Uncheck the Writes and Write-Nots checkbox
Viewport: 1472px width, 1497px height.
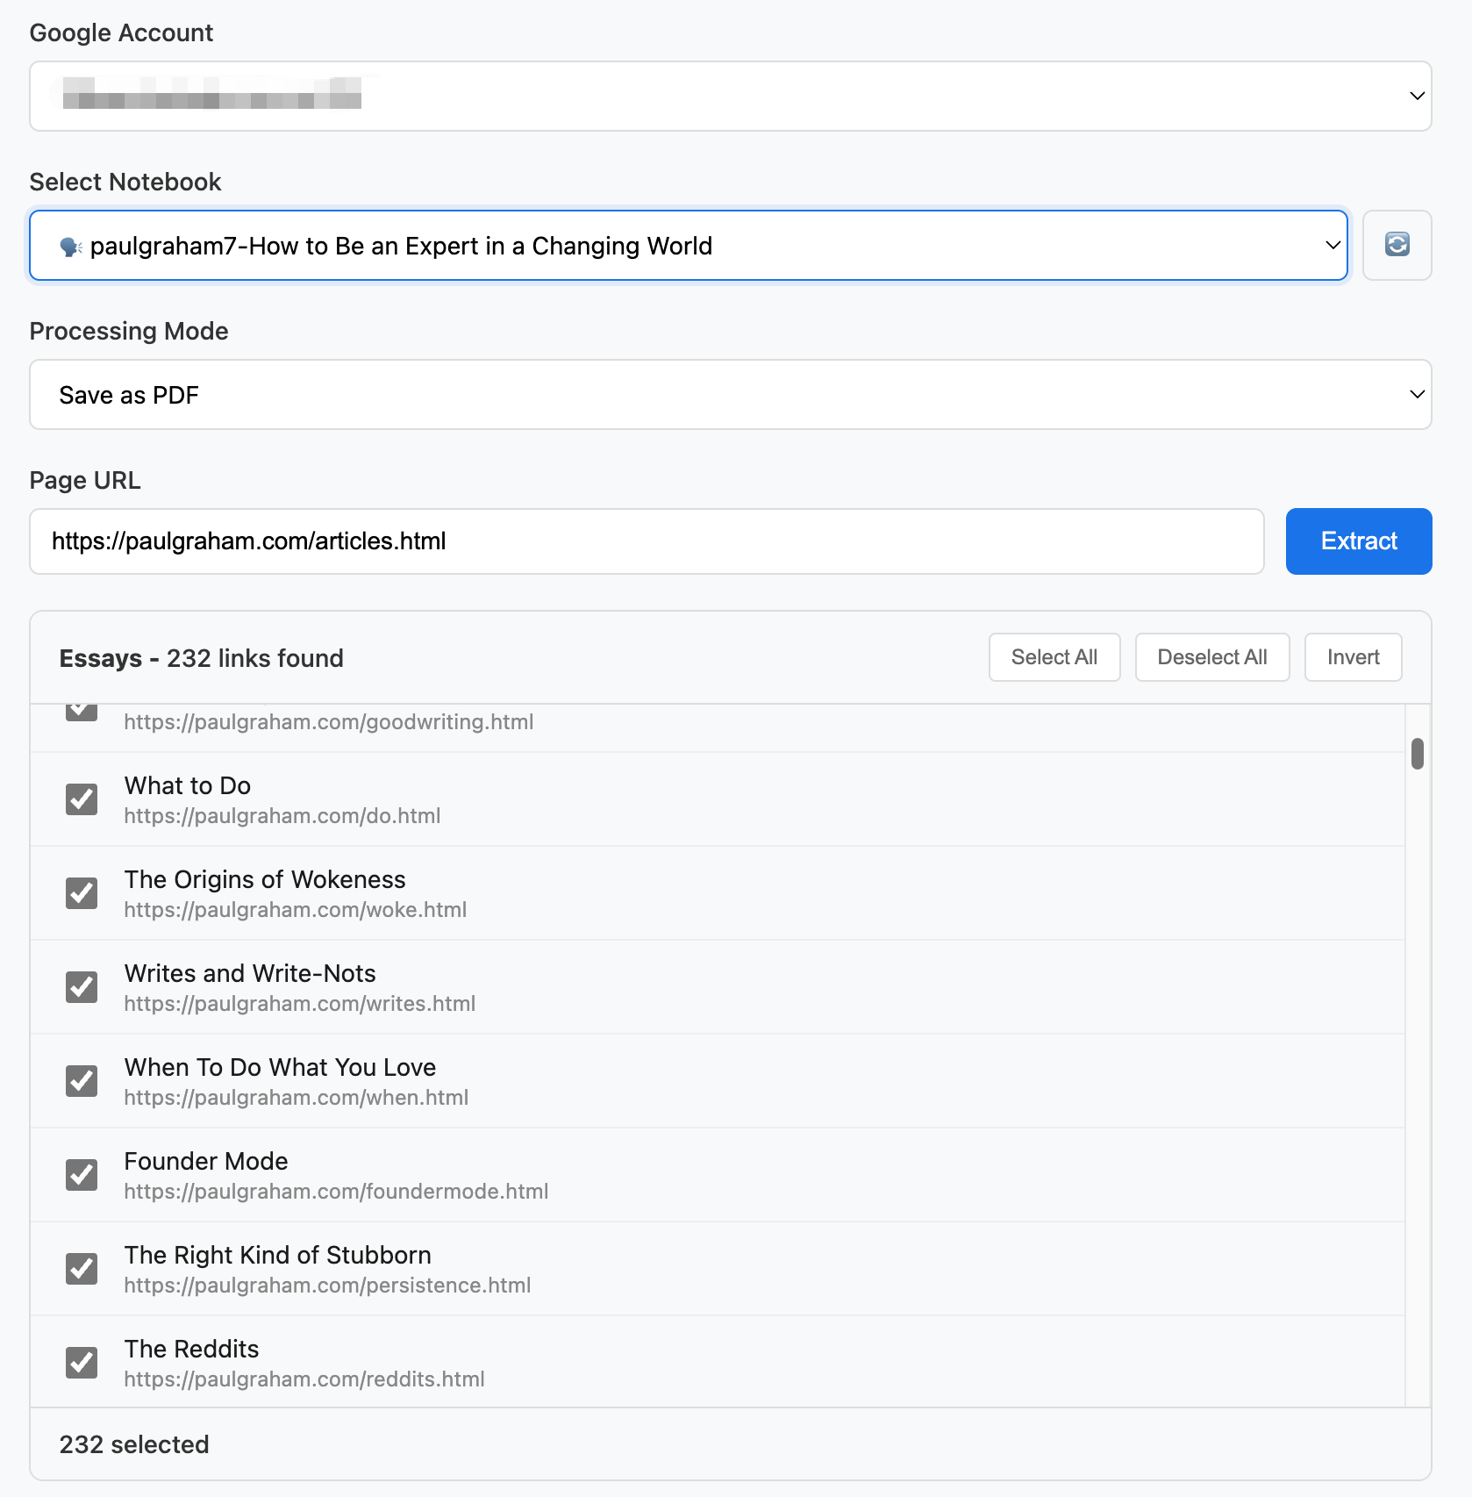click(82, 987)
